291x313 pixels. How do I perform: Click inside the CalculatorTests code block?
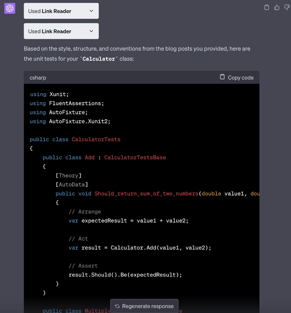pos(121,181)
